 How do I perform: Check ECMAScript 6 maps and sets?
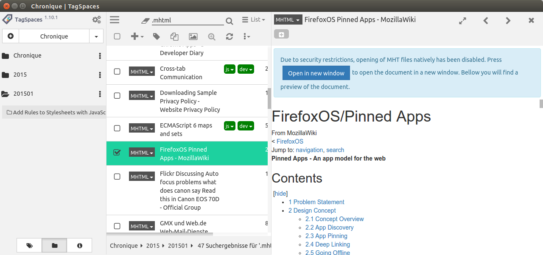pyautogui.click(x=117, y=128)
